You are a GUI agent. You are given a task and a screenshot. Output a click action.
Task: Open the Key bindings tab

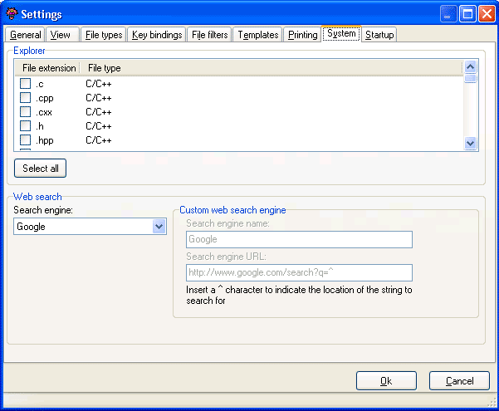click(157, 35)
